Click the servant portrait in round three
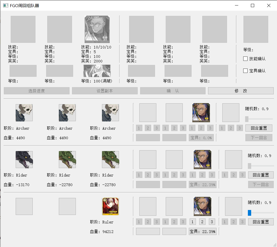Image resolution: width=277 pixels, height=247 pixels. click(x=203, y=206)
